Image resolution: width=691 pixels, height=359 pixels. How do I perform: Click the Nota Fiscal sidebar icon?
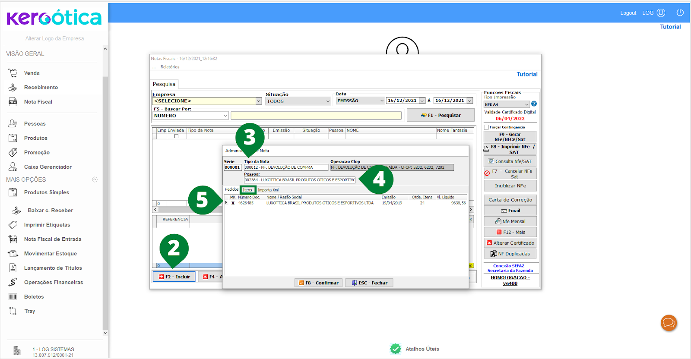(13, 102)
